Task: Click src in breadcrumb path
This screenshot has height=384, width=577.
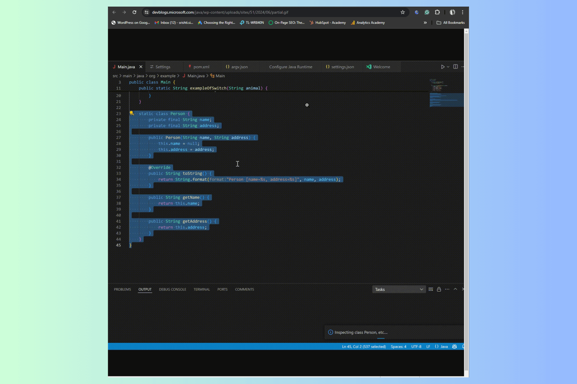Action: pyautogui.click(x=115, y=76)
